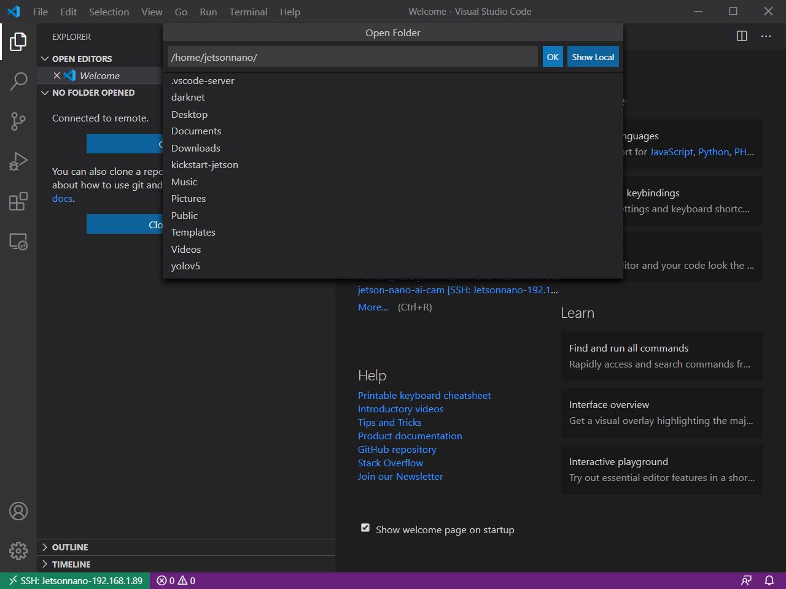
Task: Click the folder path input field
Action: pos(352,57)
